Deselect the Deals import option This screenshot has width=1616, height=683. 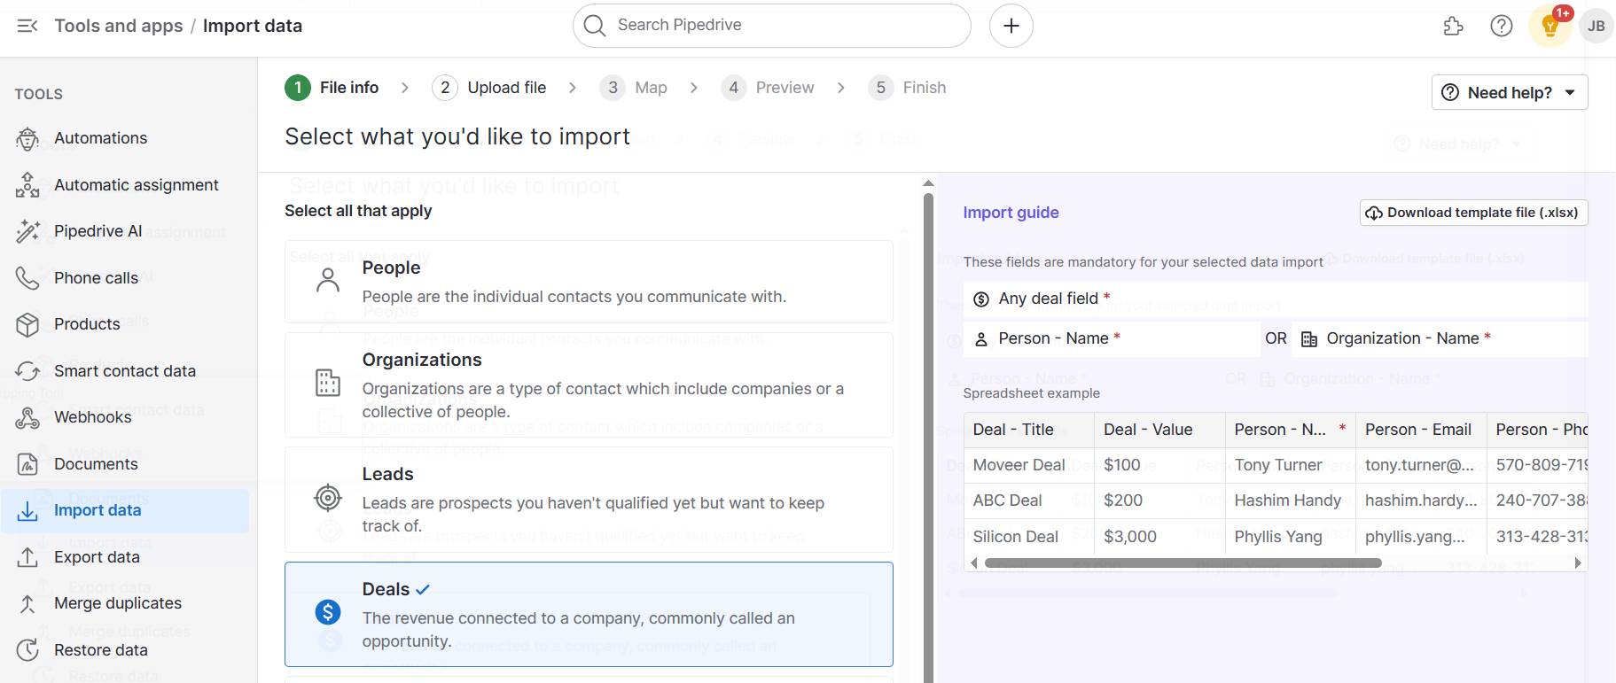coord(589,614)
